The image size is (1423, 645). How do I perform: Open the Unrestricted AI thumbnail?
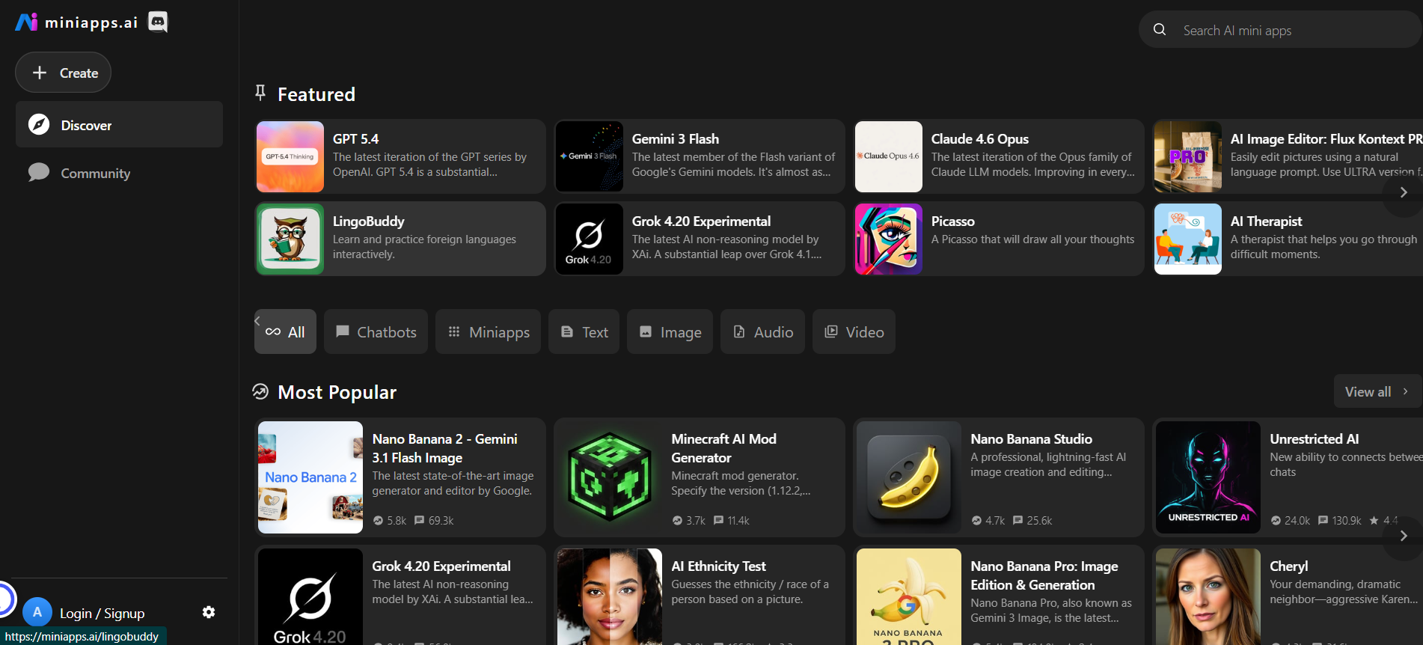point(1208,477)
